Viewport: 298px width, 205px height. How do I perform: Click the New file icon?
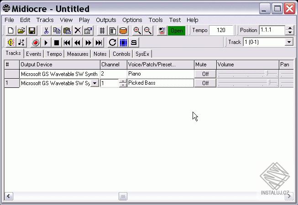11,31
